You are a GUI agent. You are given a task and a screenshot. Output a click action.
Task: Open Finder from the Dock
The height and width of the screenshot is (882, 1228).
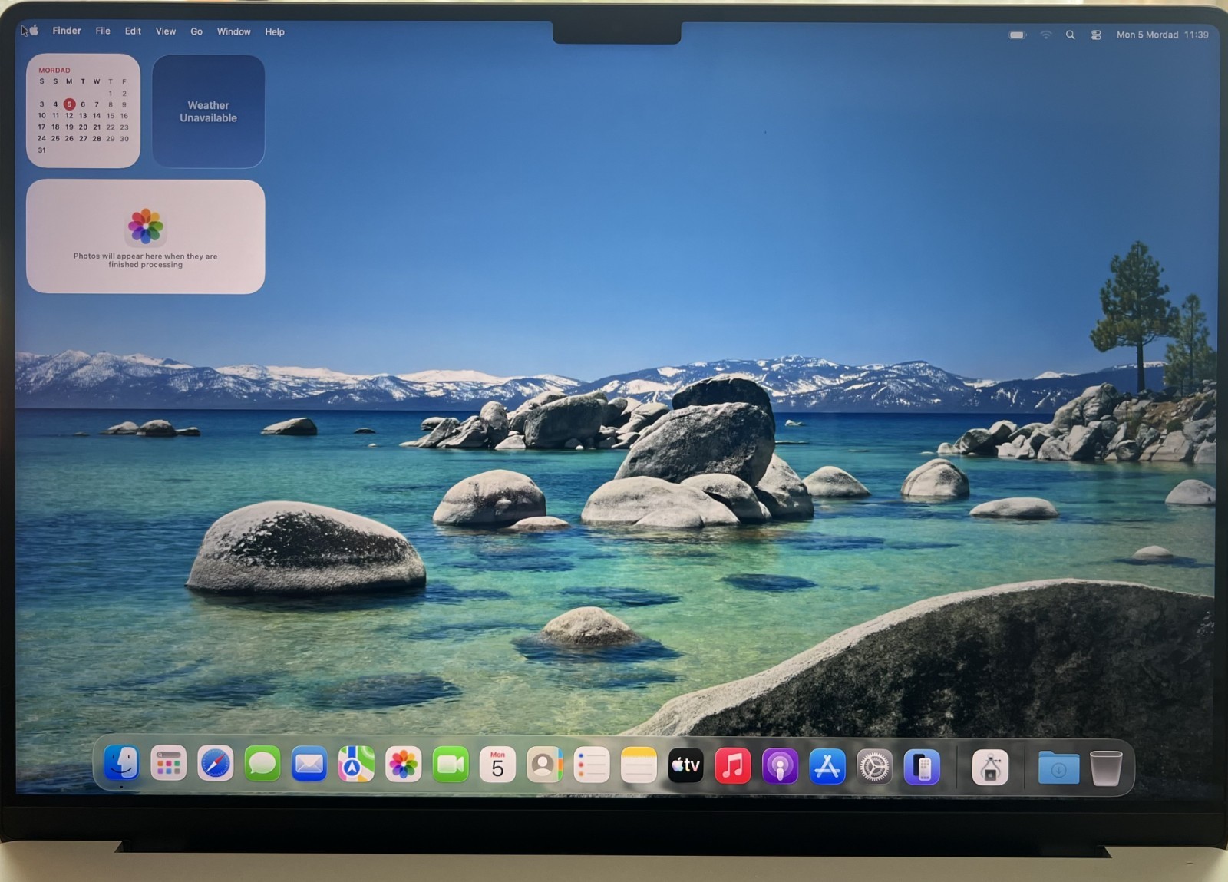point(121,765)
